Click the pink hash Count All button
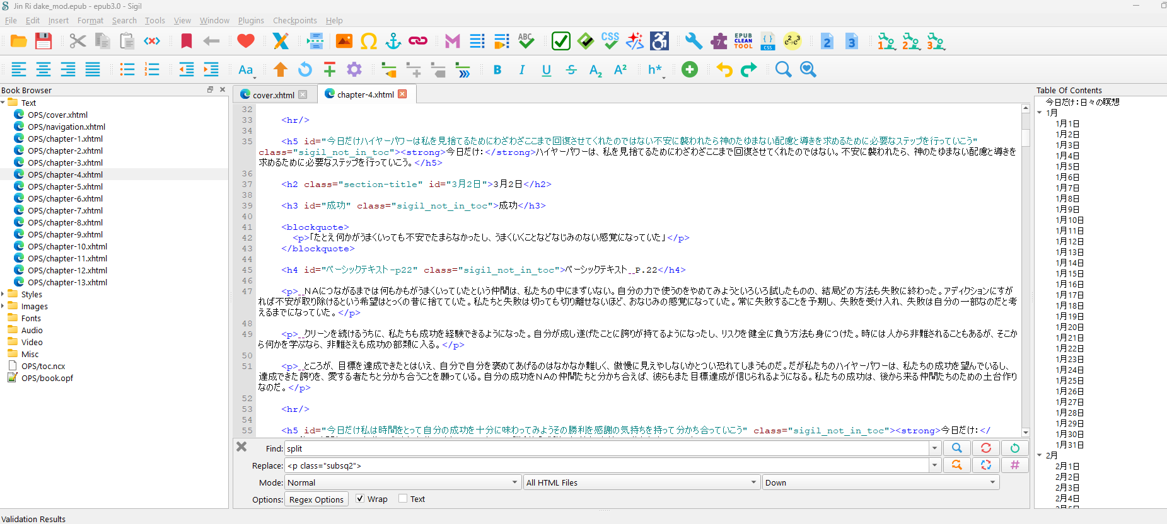Image resolution: width=1167 pixels, height=524 pixels. [x=1015, y=465]
